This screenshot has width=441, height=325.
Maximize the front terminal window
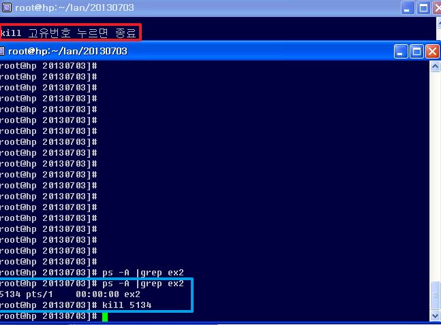click(417, 52)
